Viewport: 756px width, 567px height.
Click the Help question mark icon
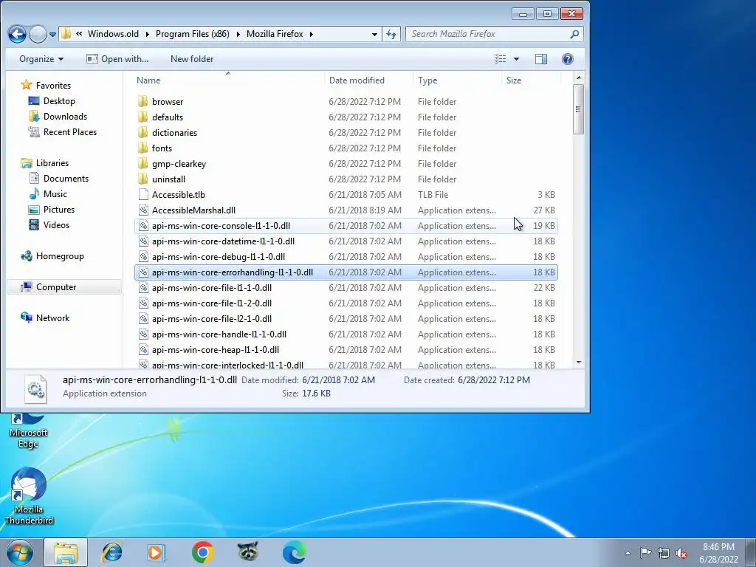(568, 59)
